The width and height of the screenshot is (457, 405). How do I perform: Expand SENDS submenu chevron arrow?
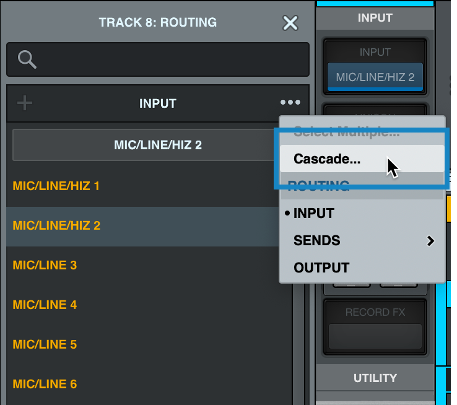point(430,241)
